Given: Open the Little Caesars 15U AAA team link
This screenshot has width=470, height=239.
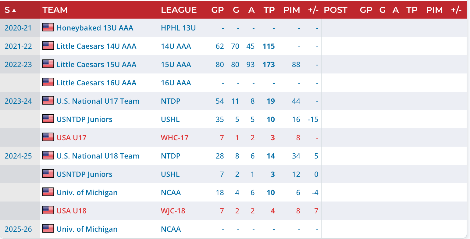Looking at the screenshot, I should [96, 65].
